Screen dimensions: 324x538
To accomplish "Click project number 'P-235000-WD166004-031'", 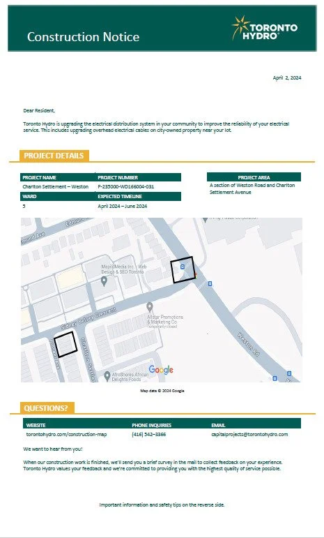I will 125,186.
